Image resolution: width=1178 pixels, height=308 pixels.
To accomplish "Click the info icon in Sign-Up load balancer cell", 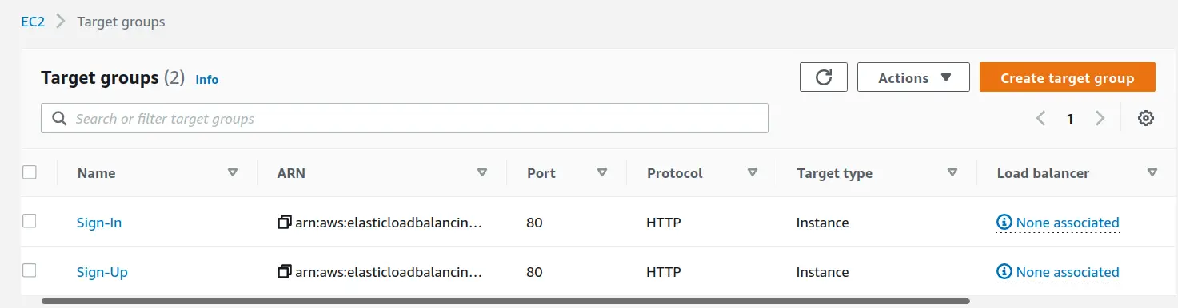I will (1004, 271).
